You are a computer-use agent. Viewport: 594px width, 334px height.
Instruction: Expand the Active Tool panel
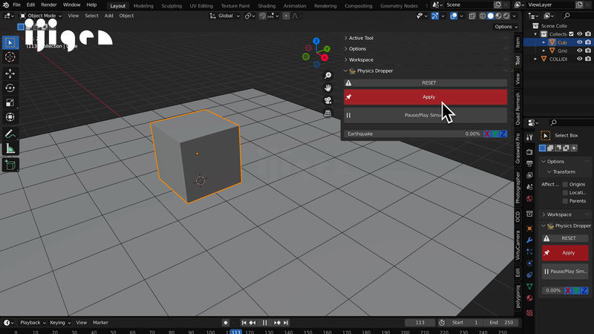pyautogui.click(x=361, y=38)
